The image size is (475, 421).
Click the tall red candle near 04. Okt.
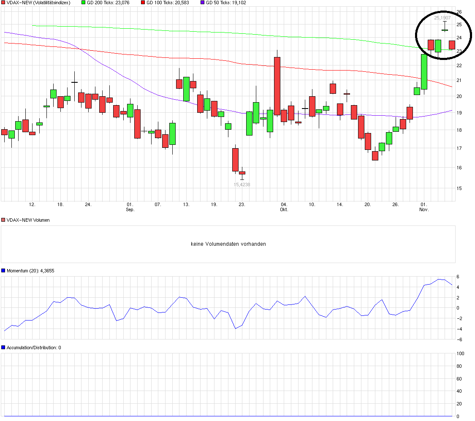pos(277,86)
